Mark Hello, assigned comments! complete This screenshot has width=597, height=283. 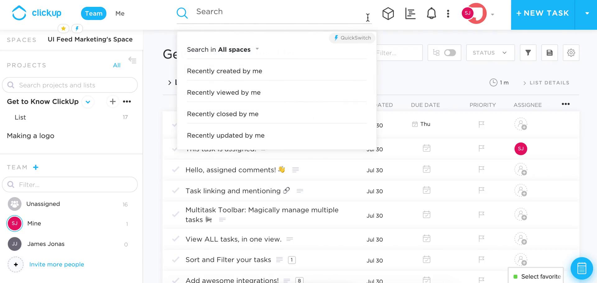click(x=176, y=169)
